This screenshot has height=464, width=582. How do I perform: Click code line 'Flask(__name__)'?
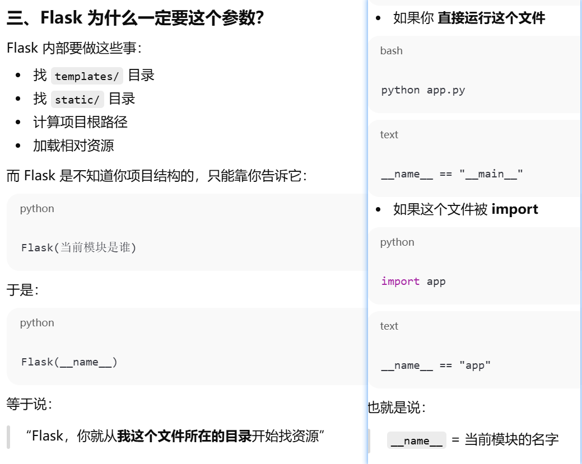tap(69, 362)
